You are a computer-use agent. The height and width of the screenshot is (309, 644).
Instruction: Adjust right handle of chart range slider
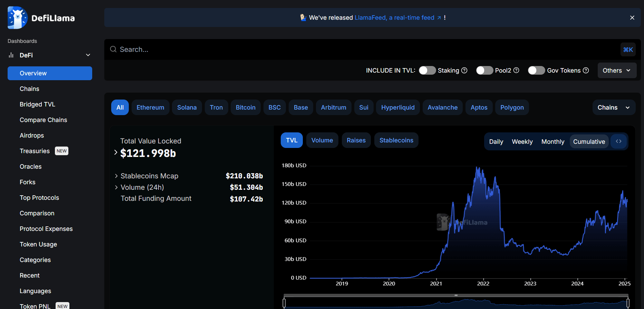(x=628, y=303)
